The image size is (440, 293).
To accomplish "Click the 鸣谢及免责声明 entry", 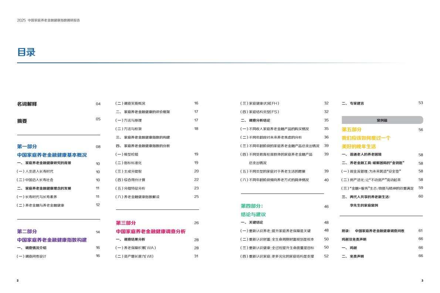I will point(354,239).
